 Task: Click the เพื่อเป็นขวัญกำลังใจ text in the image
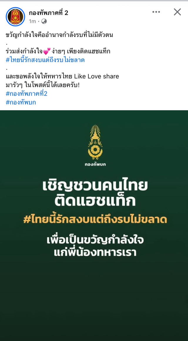(x=95, y=241)
